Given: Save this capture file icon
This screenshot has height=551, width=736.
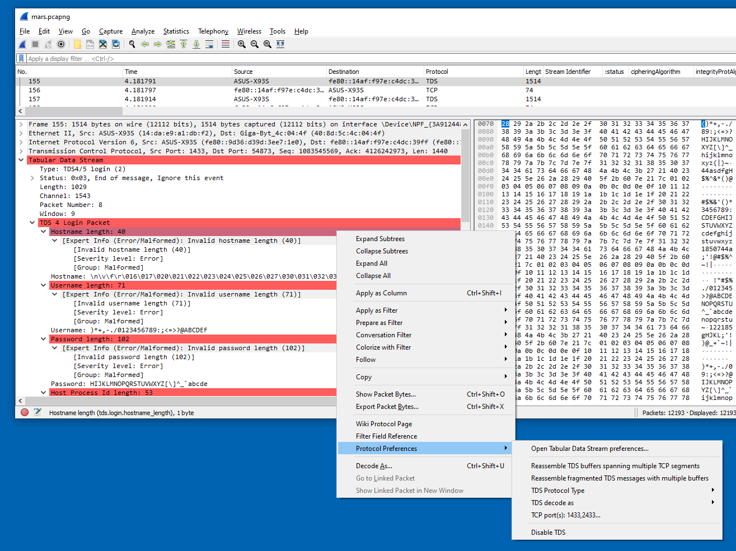Looking at the screenshot, I should point(90,44).
